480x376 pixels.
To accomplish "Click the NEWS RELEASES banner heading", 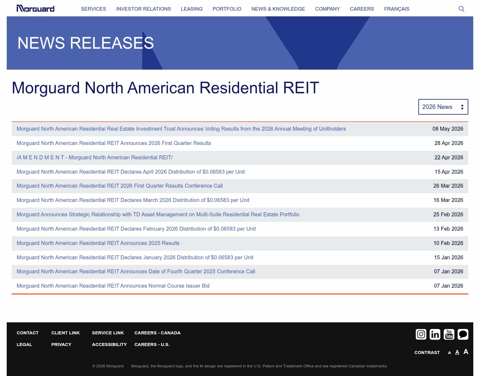I will 86,43.
